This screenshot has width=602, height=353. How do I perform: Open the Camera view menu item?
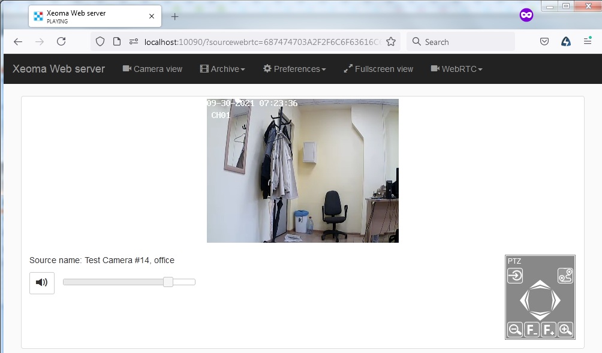[152, 69]
